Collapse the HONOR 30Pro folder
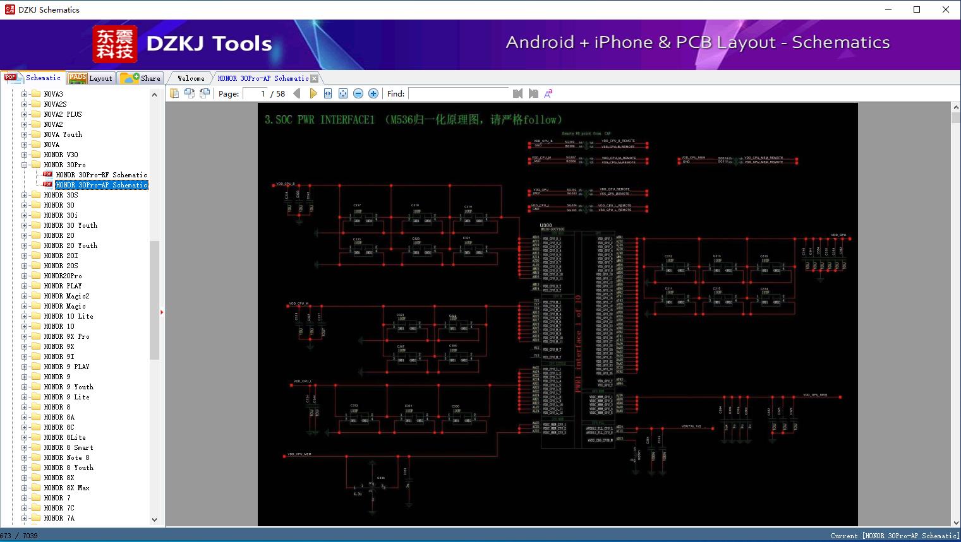Viewport: 961px width, 542px height. click(x=25, y=165)
